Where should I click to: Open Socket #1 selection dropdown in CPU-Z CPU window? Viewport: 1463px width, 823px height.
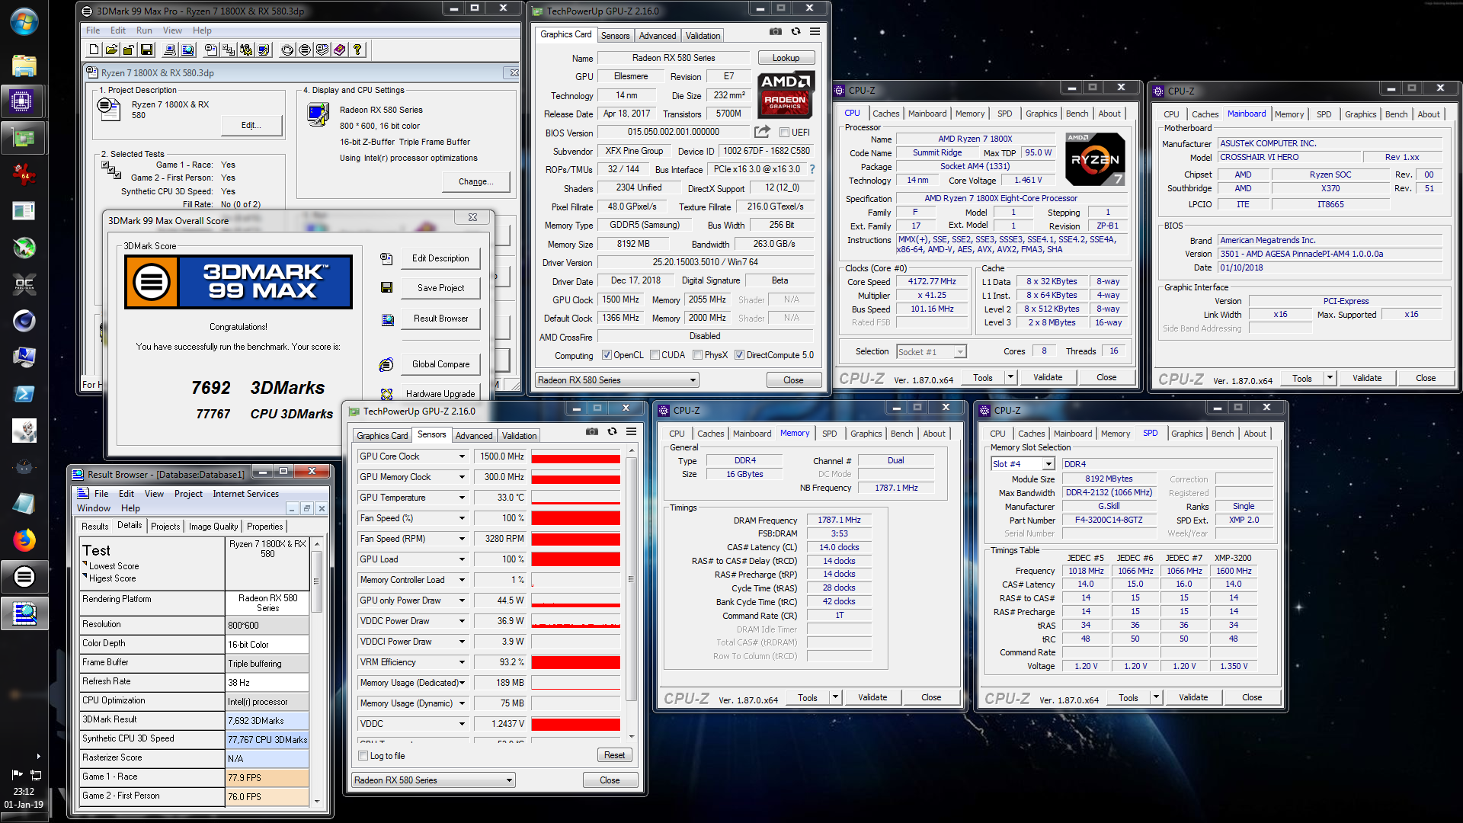point(960,351)
